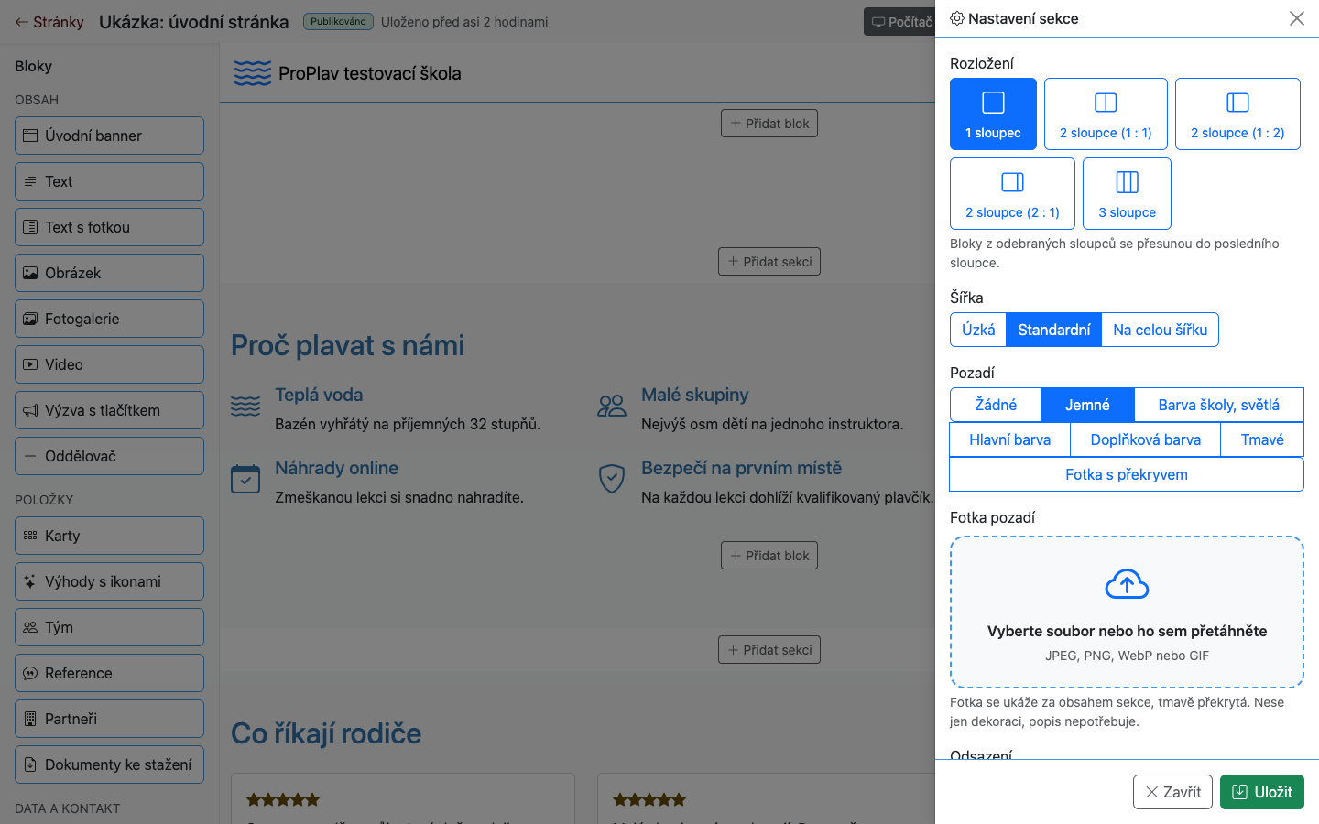Click the sparkle icon of Výhody s ikonami

30,581
